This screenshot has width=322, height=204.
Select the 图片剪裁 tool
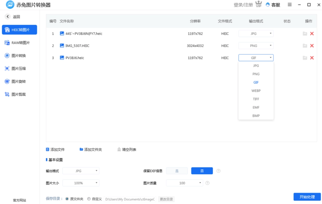[x=20, y=94]
